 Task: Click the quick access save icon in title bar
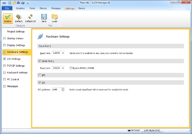pyautogui.click(x=9, y=3)
